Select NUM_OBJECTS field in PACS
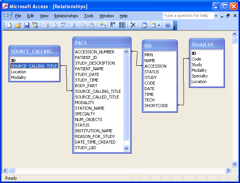The width and height of the screenshot is (240, 183). [88, 119]
